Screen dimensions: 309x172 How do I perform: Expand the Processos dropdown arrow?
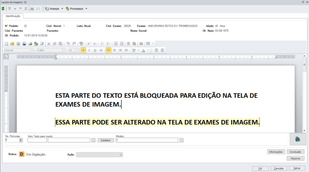pos(86,9)
